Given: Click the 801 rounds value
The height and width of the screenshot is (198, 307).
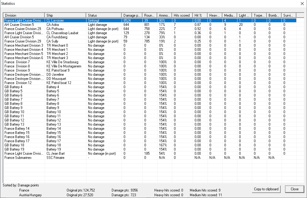Looking at the screenshot, I should [x=147, y=25].
